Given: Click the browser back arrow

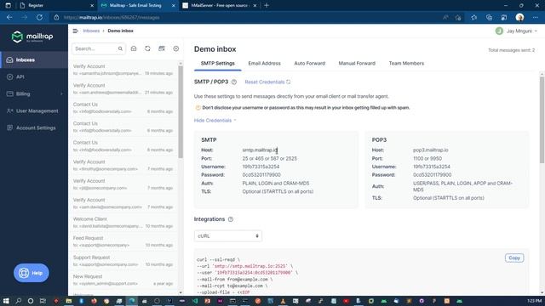Looking at the screenshot, I should coord(9,17).
